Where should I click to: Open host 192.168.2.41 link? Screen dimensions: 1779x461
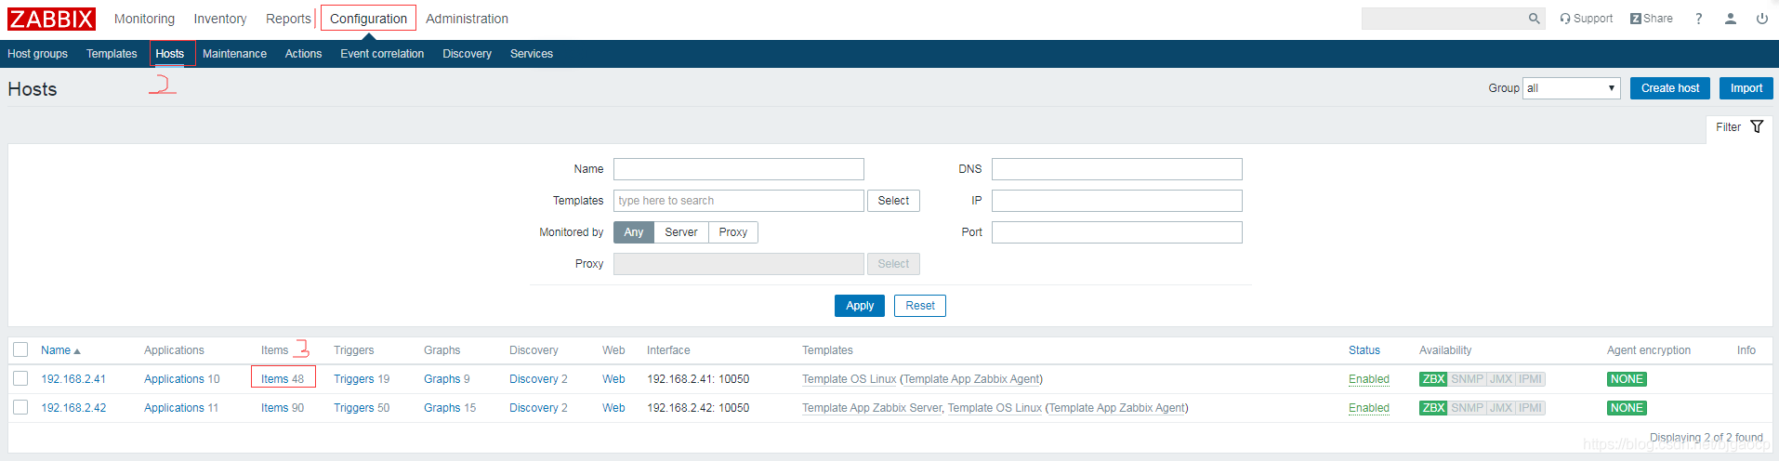pyautogui.click(x=73, y=379)
